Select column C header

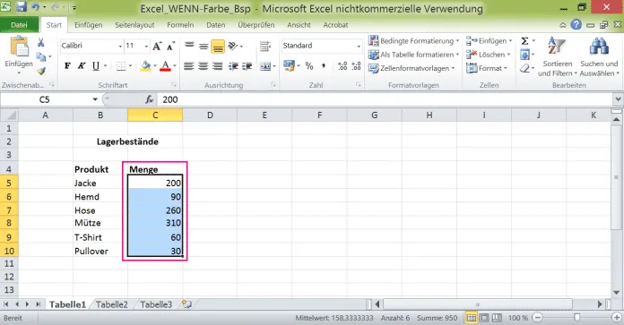[x=155, y=115]
